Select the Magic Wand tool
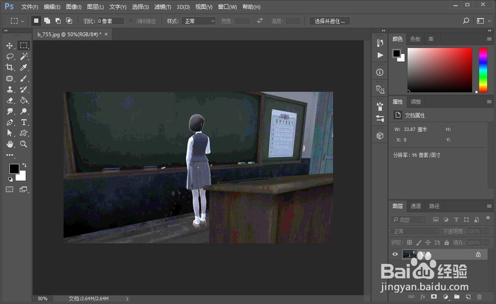The height and width of the screenshot is (304, 496). click(x=24, y=57)
